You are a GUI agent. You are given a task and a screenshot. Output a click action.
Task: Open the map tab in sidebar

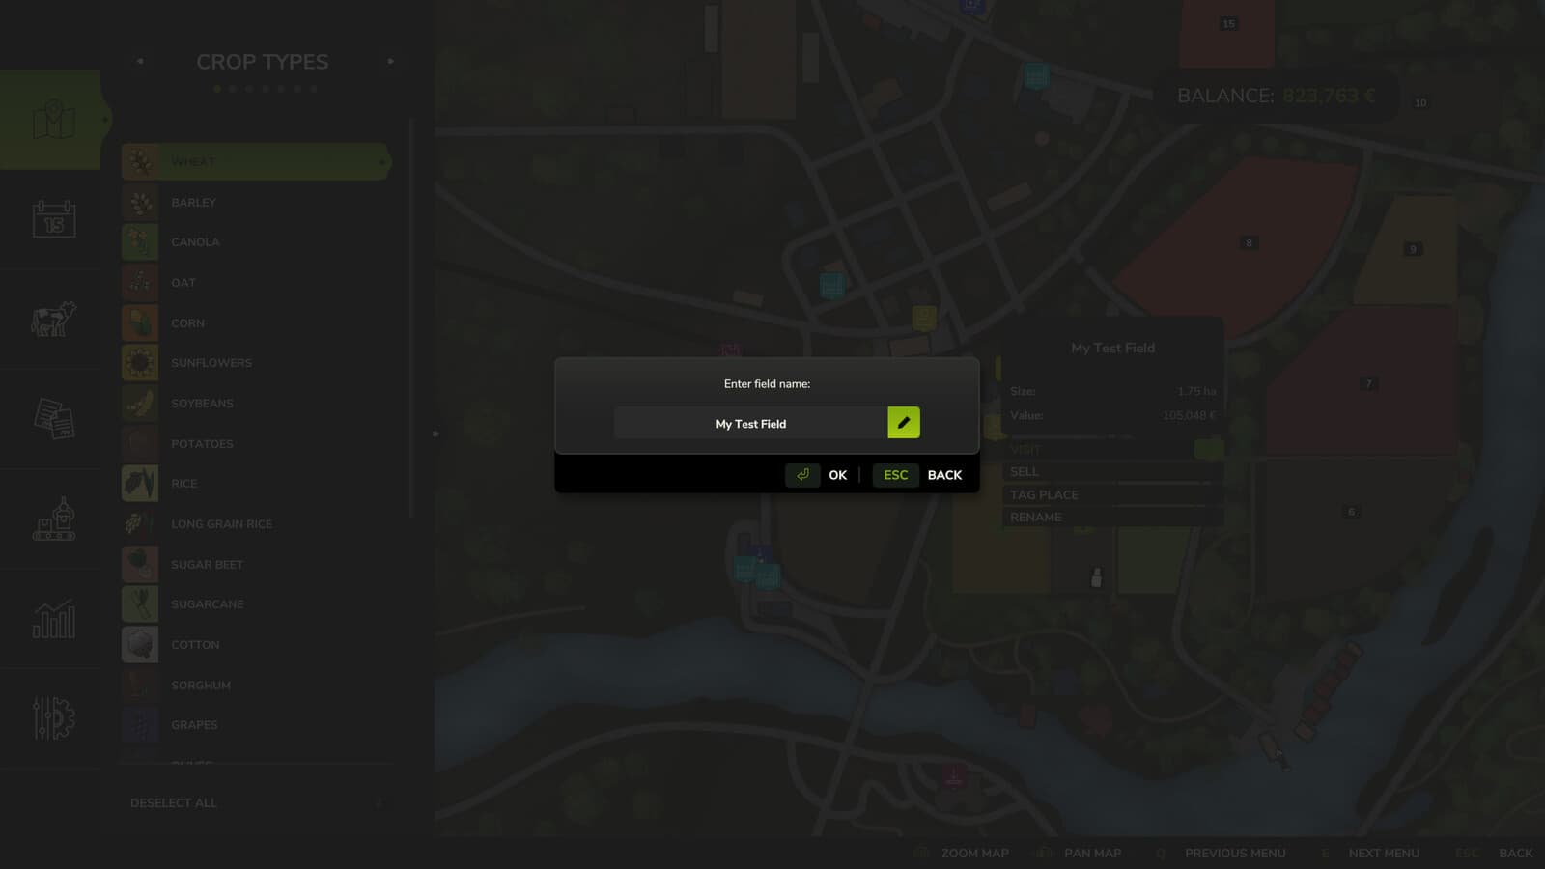click(x=54, y=120)
